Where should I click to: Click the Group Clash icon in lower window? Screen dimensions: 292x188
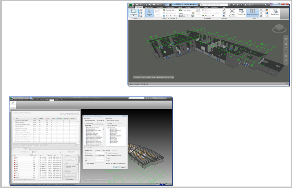click(13, 104)
